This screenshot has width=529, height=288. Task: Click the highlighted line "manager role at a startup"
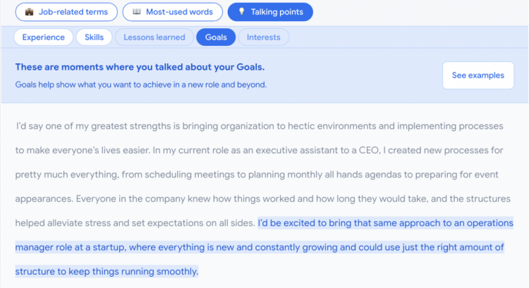coord(260,247)
